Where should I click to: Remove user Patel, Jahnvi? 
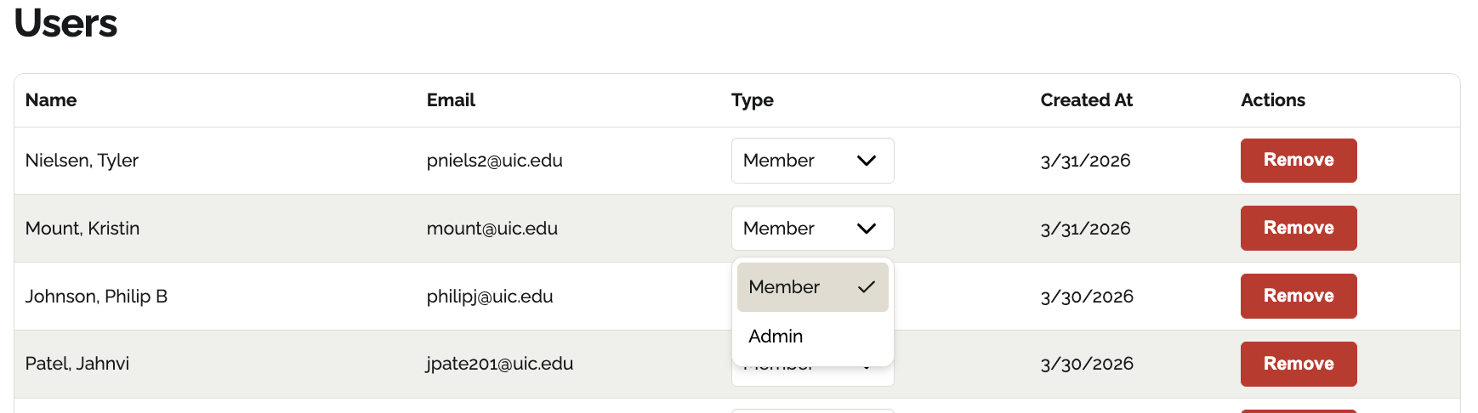1299,364
